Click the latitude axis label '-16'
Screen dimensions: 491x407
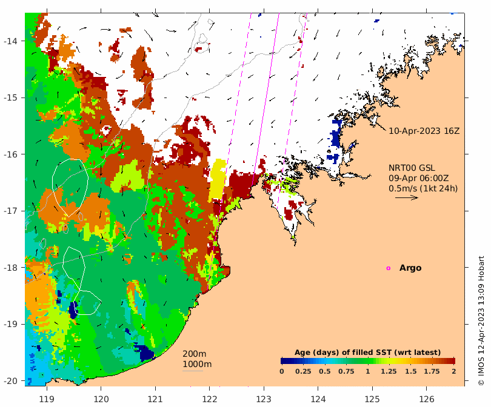10,154
